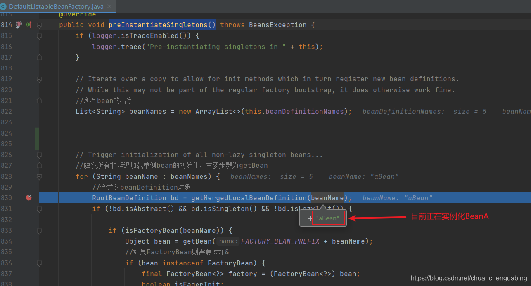The image size is (531, 286).
Task: Click the "name:" parameter hint on line 834
Action: tap(228, 241)
